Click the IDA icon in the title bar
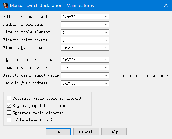 pyautogui.click(x=5, y=6)
